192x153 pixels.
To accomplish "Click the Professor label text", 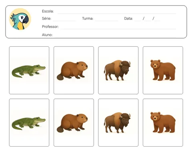I will tap(50, 27).
